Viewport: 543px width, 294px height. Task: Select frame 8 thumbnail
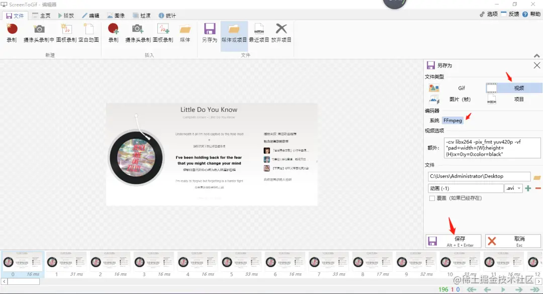pos(372,264)
